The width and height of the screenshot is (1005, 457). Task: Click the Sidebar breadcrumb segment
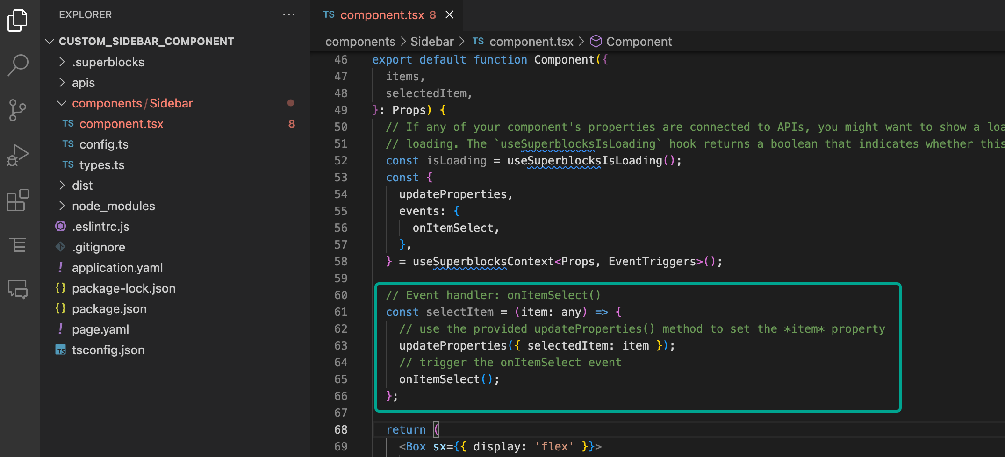pos(432,42)
